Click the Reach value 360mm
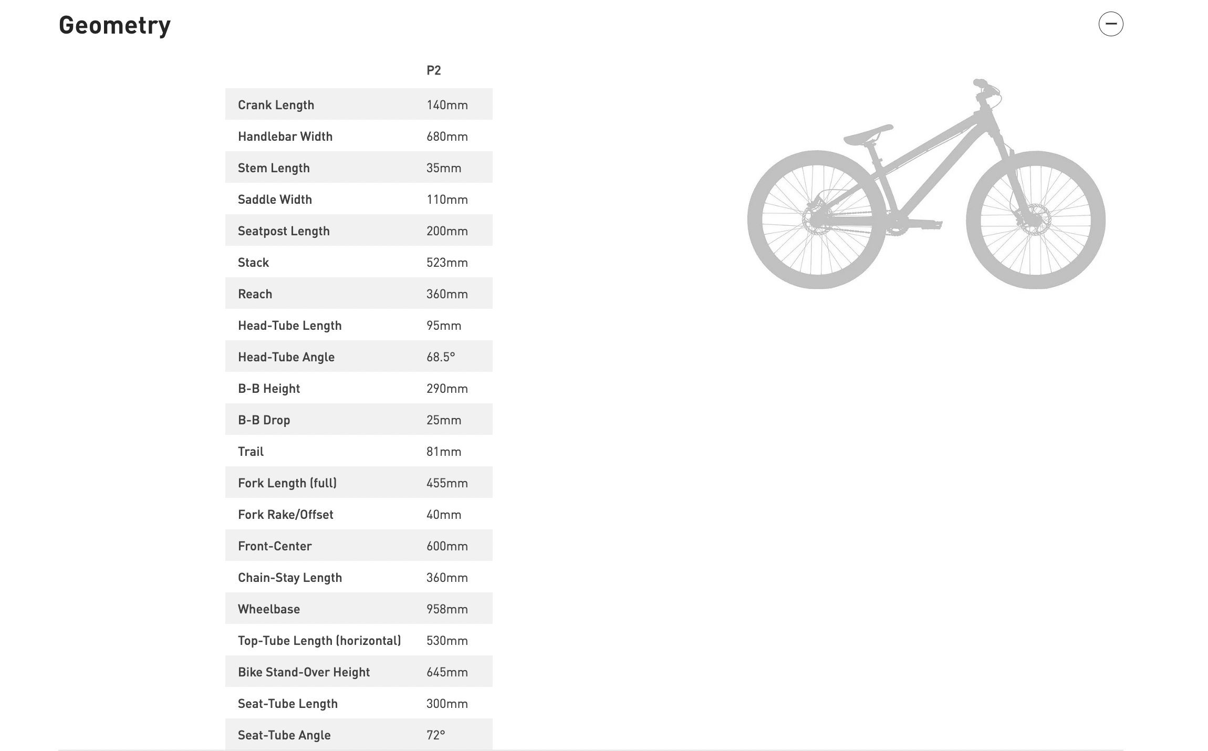Image resolution: width=1208 pixels, height=751 pixels. click(x=445, y=293)
